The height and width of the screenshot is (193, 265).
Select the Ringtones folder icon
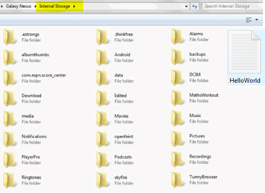(10, 180)
